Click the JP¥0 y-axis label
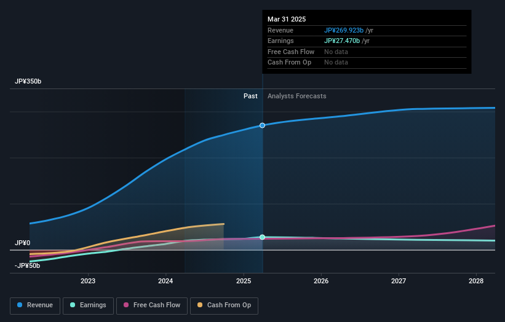 coord(23,243)
